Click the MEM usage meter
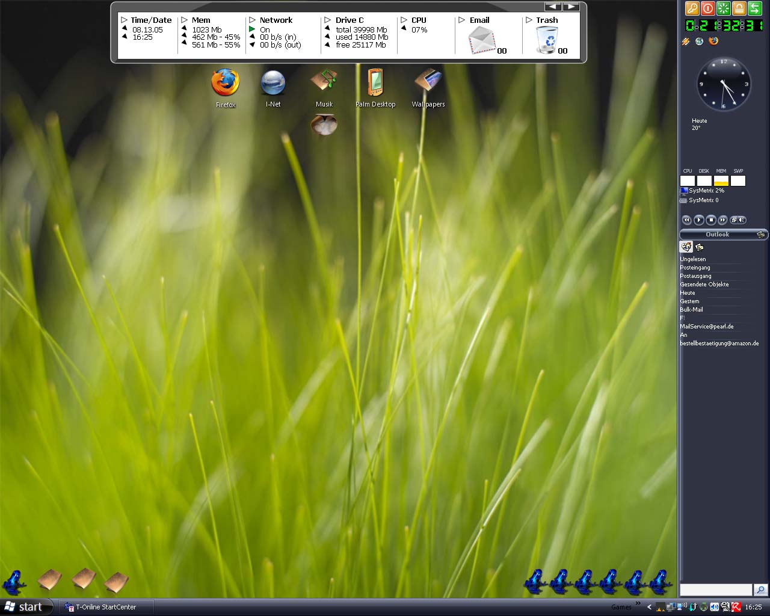The height and width of the screenshot is (616, 770). pyautogui.click(x=721, y=180)
